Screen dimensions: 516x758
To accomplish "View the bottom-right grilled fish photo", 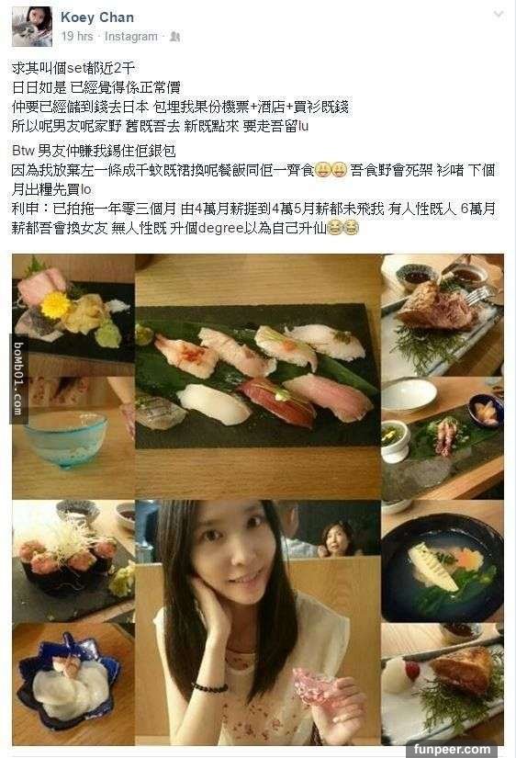I will pyautogui.click(x=442, y=684).
